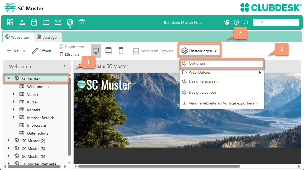This screenshot has width=304, height=170.
Task: Select SC Muster (3) website
Action: click(x=33, y=149)
